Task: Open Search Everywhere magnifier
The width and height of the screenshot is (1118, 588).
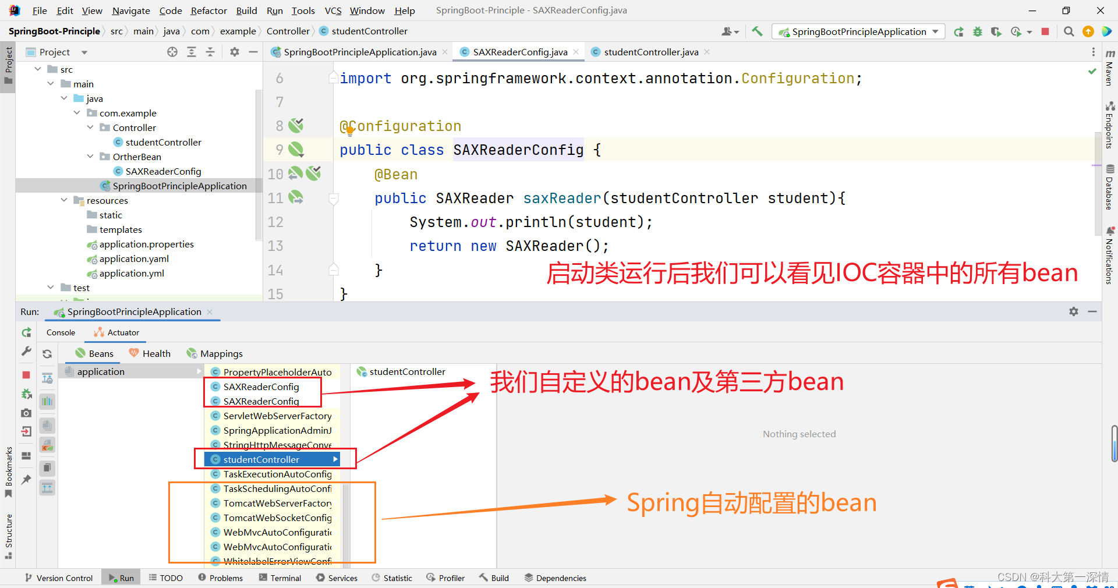Action: [x=1069, y=31]
